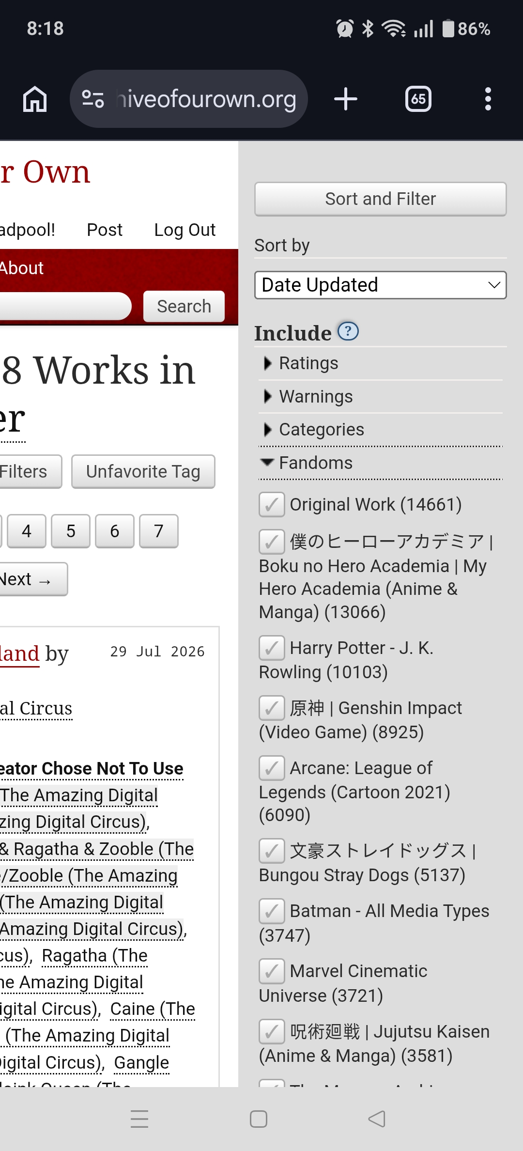Check the Original Work (14661) fandom
523x1151 pixels.
272,505
